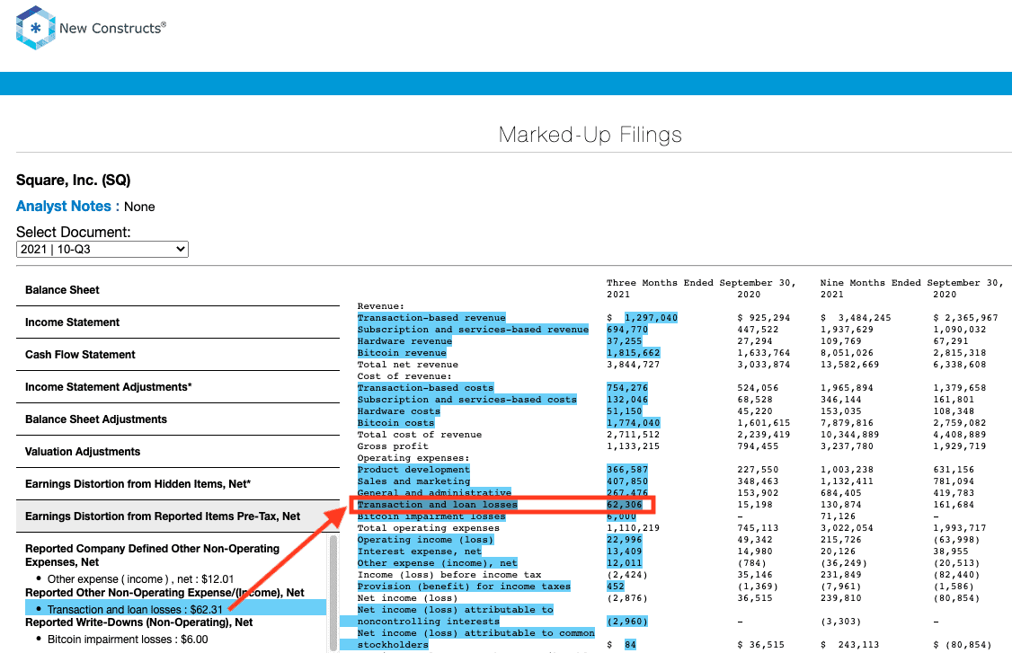Viewport: 1012px width, 653px height.
Task: Click the highlighted Operating income (loss) label
Action: pyautogui.click(x=425, y=540)
